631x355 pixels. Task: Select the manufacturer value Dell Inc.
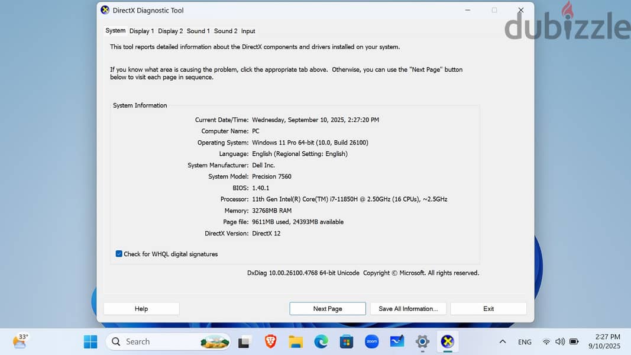coord(263,166)
